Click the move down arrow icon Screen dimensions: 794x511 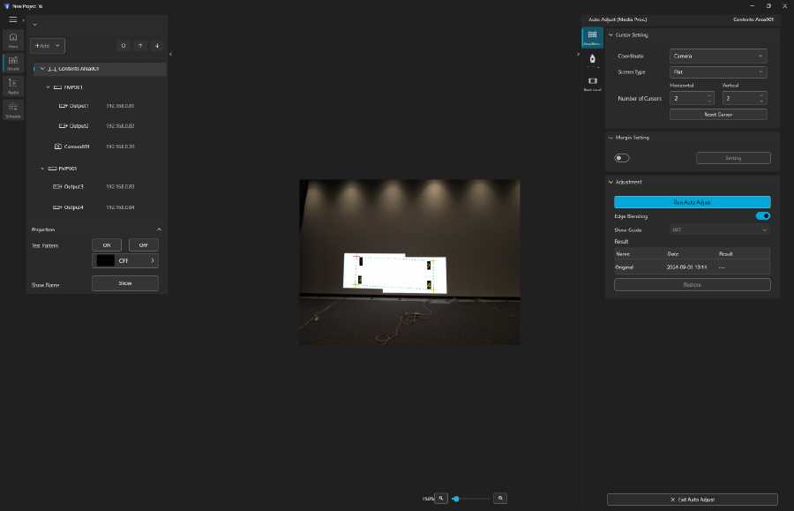(157, 45)
